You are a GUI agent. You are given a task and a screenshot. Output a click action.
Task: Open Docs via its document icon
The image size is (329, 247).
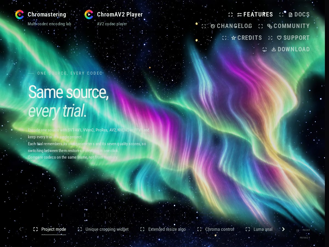tap(291, 15)
